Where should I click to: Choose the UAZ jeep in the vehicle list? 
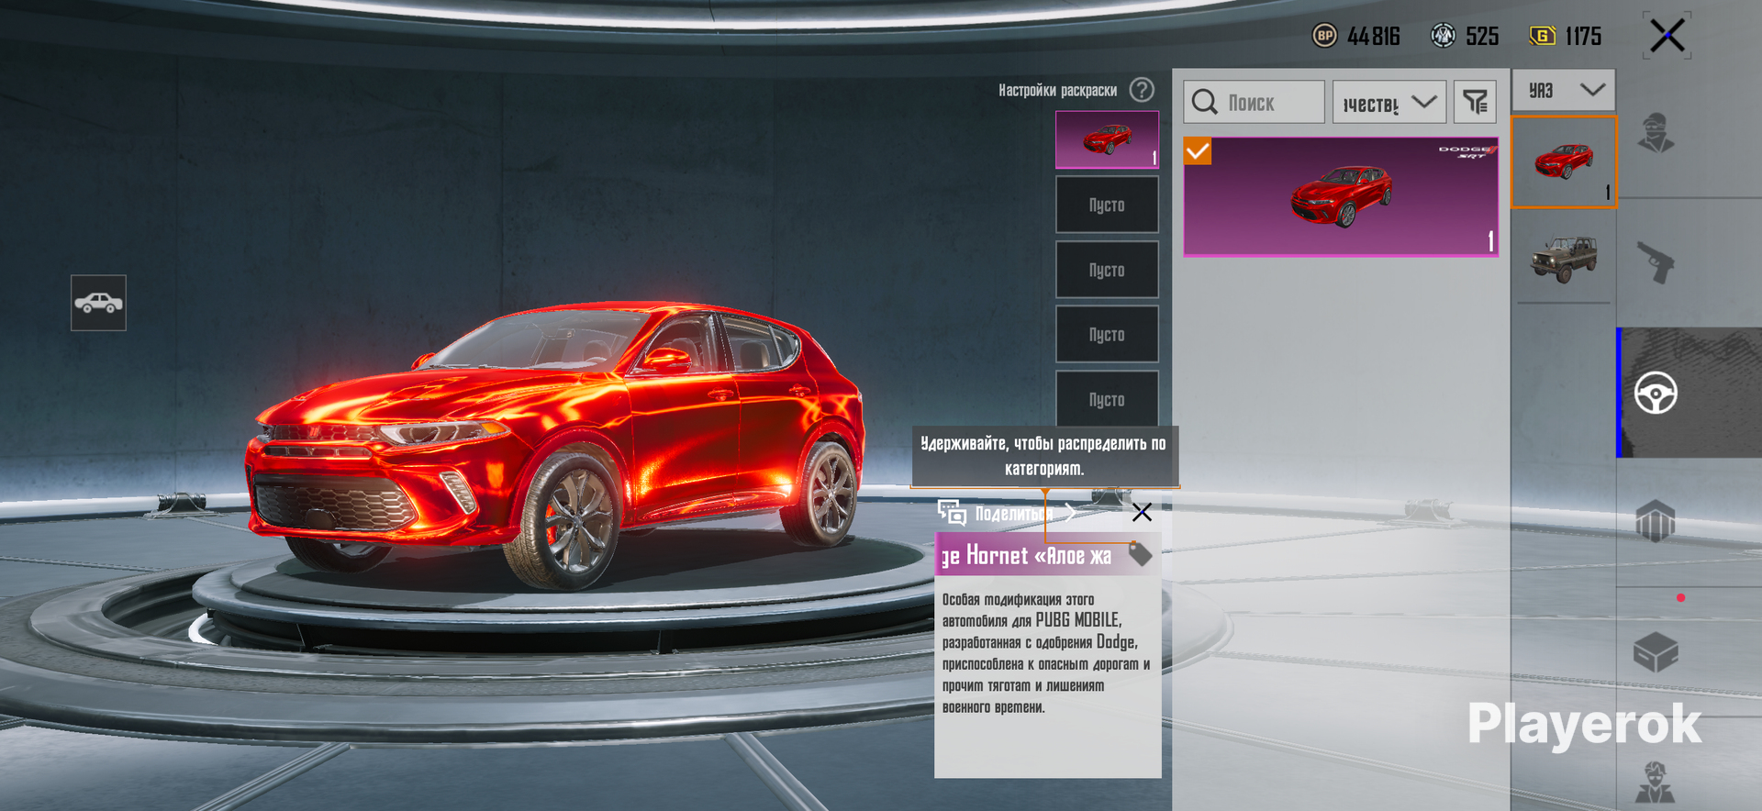tap(1564, 258)
